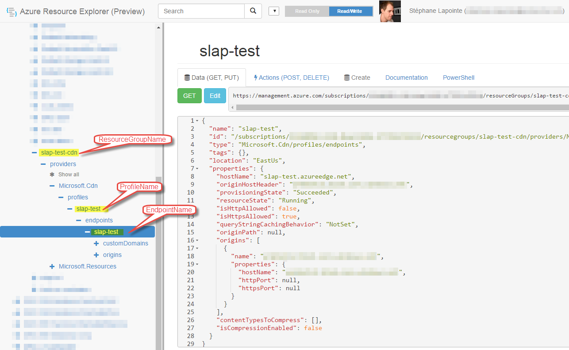Image resolution: width=569 pixels, height=350 pixels.
Task: Click the isCompressionEnabled false value
Action: (313, 328)
